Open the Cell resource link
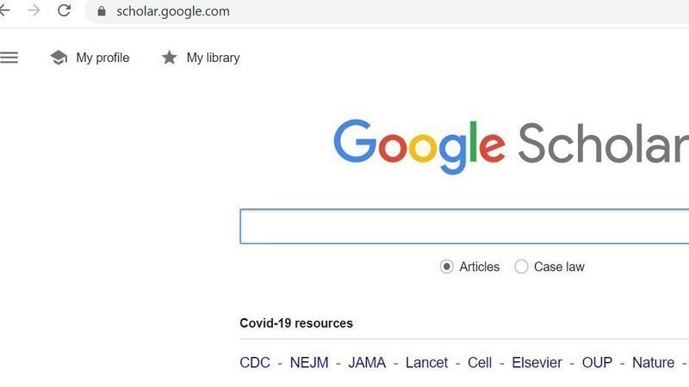 click(480, 363)
